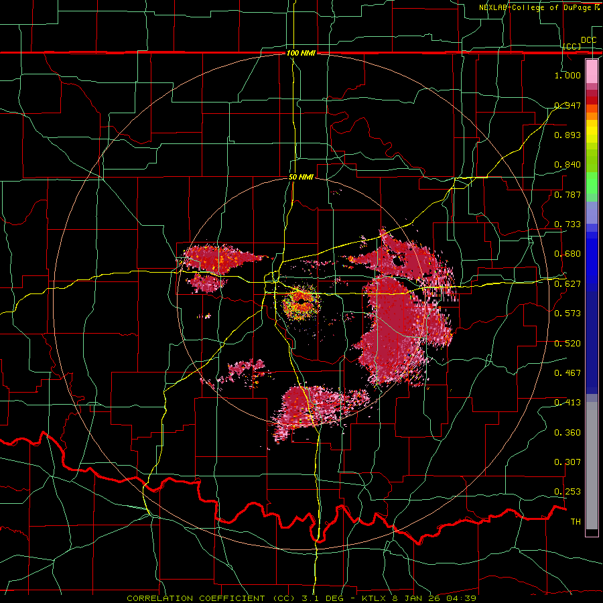The height and width of the screenshot is (603, 603).
Task: Click the gray segment of color scale
Action: [592, 466]
